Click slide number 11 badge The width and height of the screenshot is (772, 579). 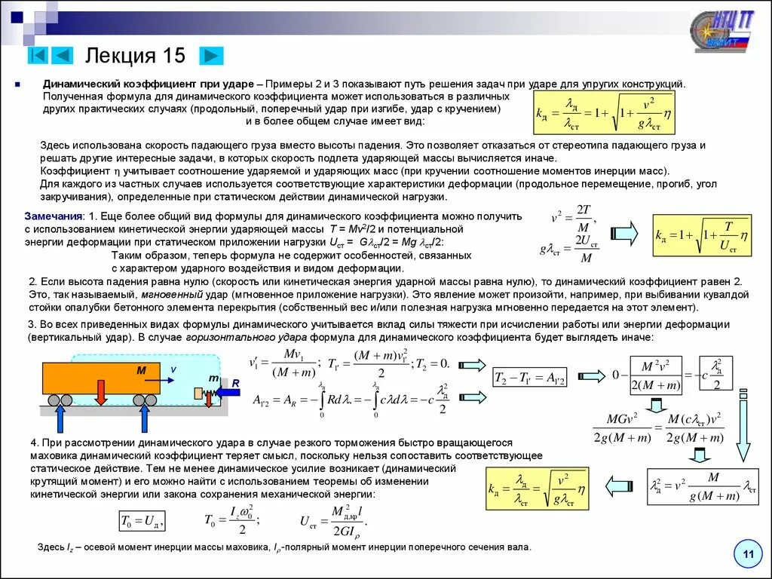click(x=749, y=554)
